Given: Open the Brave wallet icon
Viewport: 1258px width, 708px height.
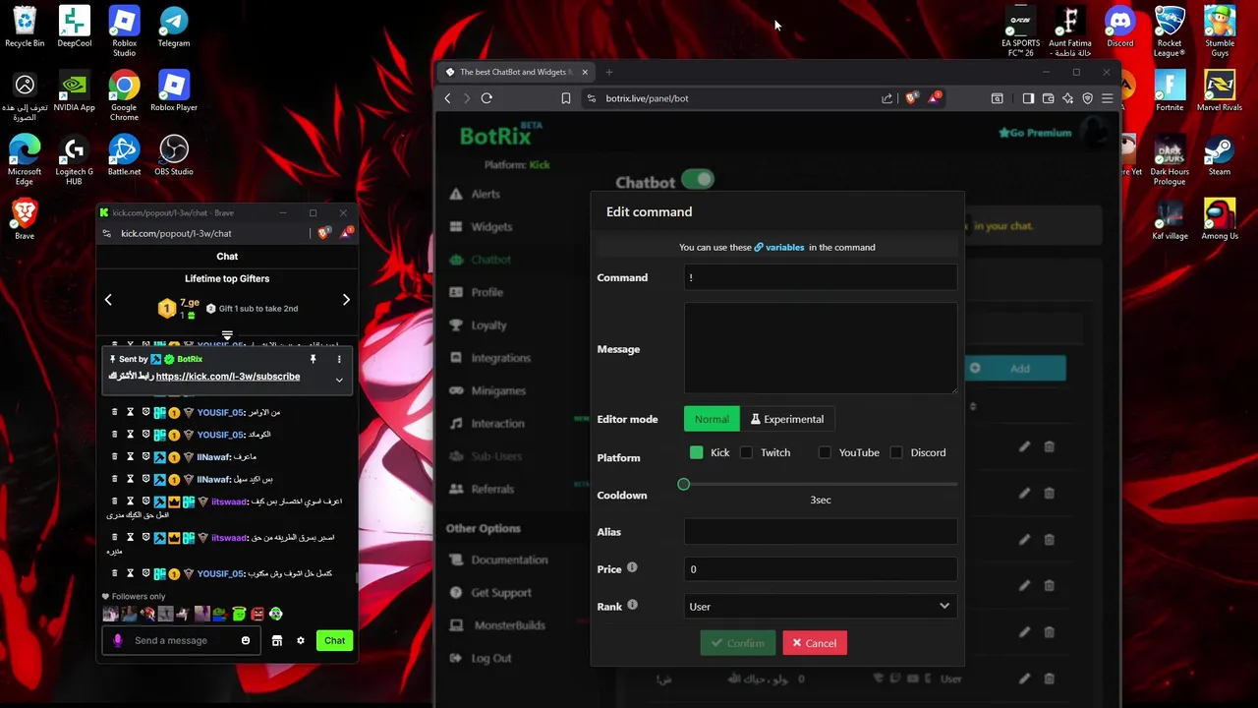Looking at the screenshot, I should click(1048, 98).
